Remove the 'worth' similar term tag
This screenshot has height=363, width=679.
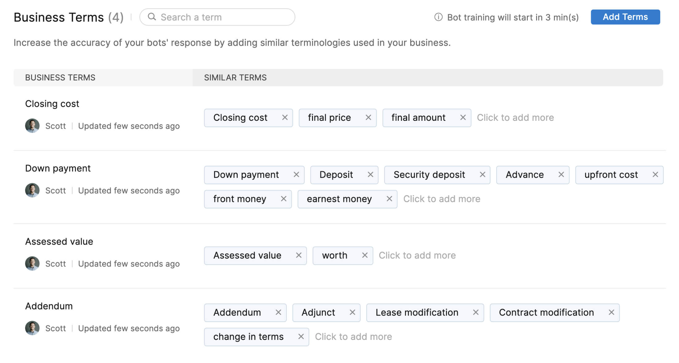[364, 255]
